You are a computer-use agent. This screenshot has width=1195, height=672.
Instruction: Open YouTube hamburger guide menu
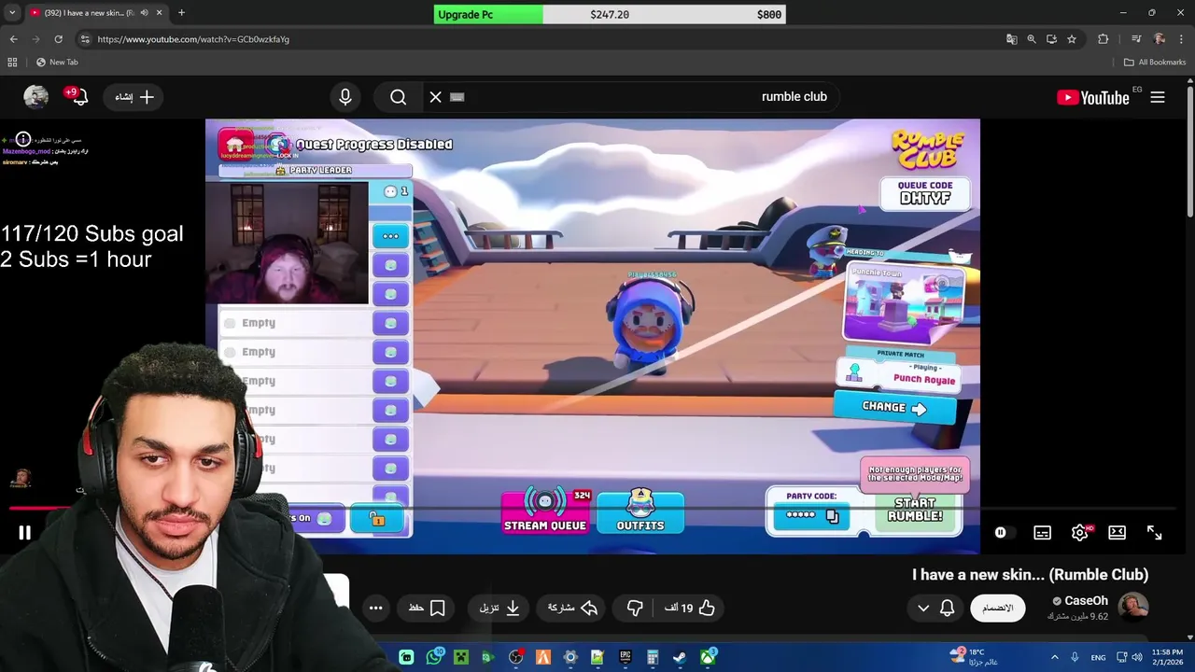click(1158, 97)
